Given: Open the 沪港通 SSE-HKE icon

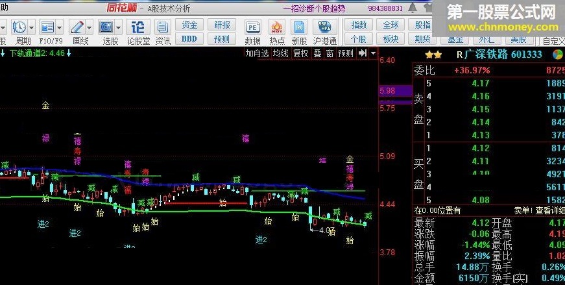Looking at the screenshot, I should [x=324, y=27].
